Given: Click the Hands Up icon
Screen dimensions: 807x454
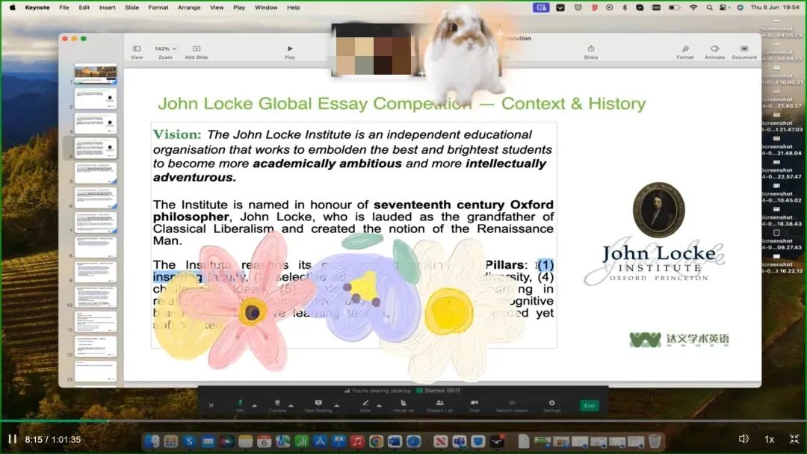Looking at the screenshot, I should point(403,405).
